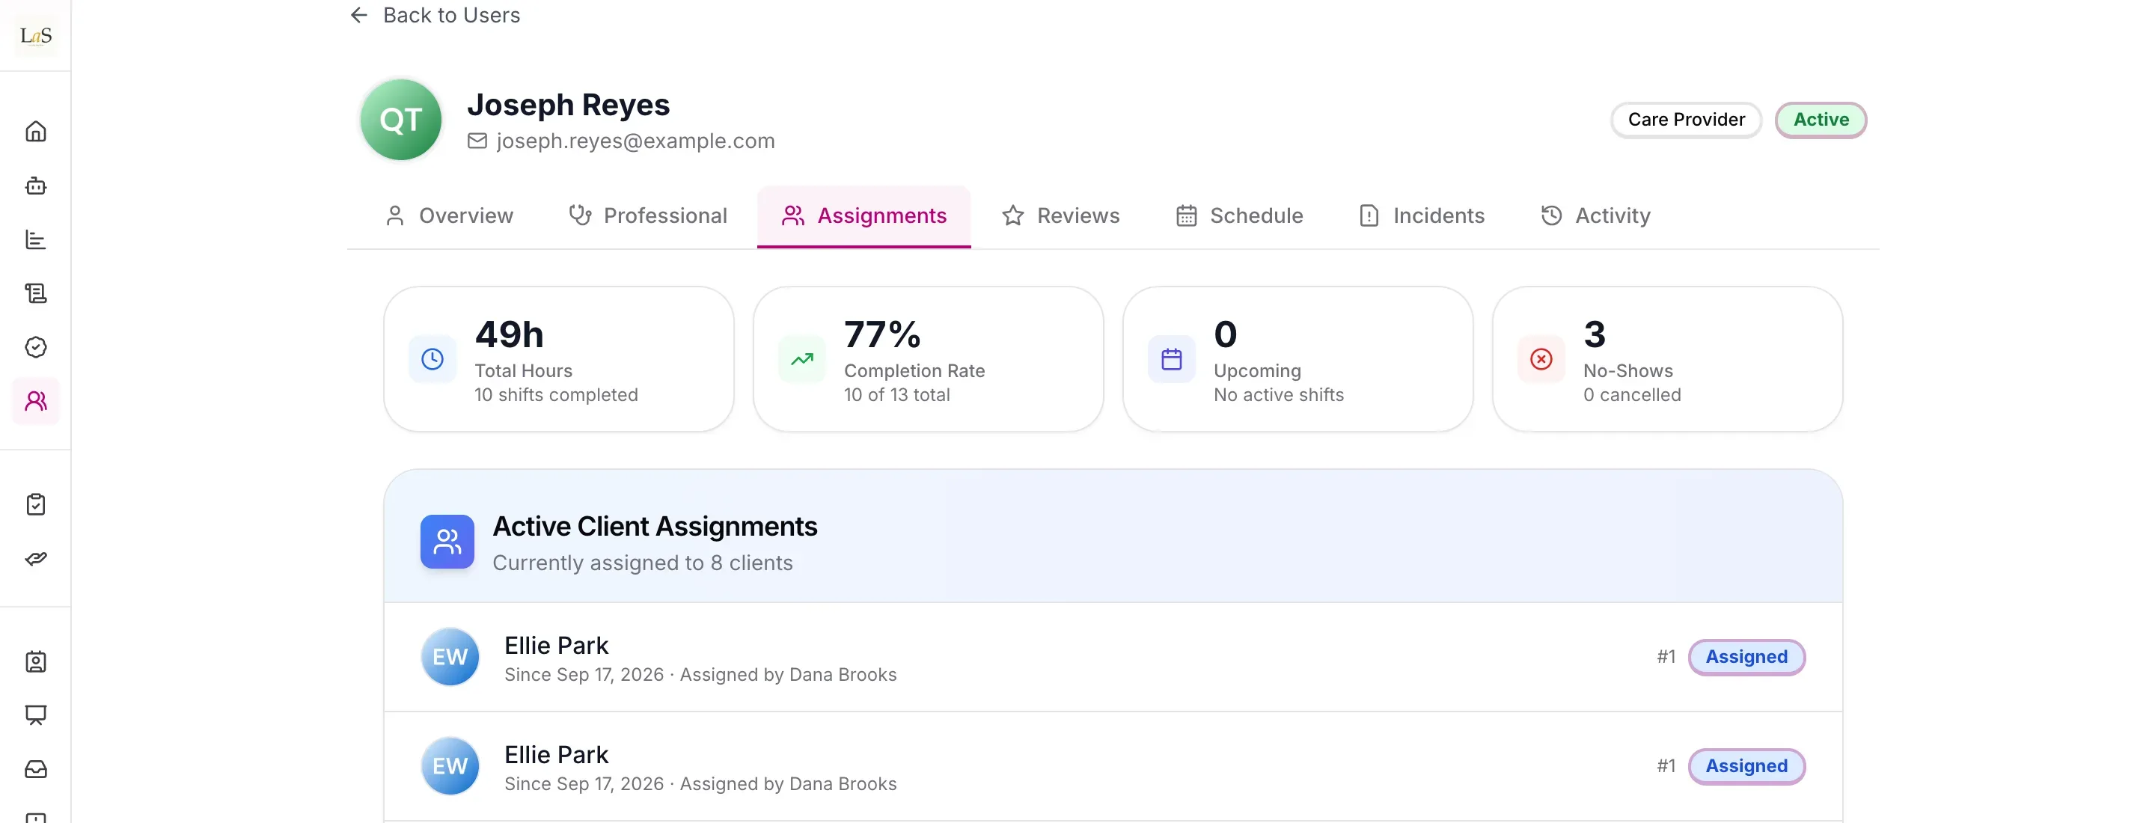The image size is (2155, 823).
Task: Open the Reviews tab
Action: coord(1061,215)
